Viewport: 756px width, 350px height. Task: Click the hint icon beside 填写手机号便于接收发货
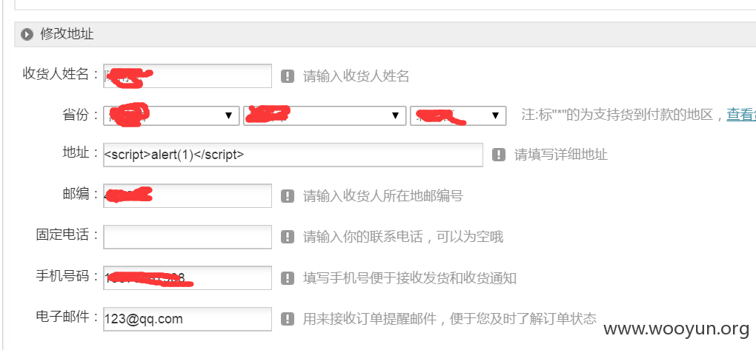[288, 277]
